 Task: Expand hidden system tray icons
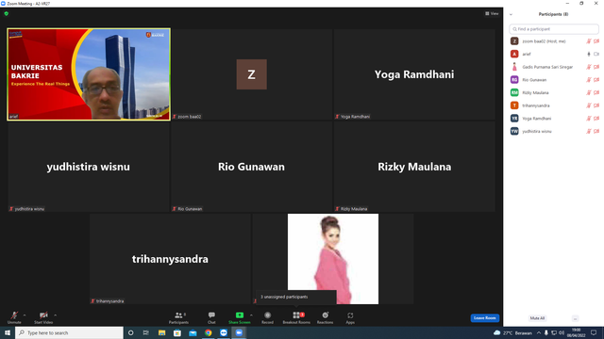(x=539, y=332)
